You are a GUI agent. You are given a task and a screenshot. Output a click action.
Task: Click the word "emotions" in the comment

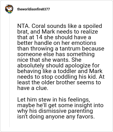coord(84,43)
